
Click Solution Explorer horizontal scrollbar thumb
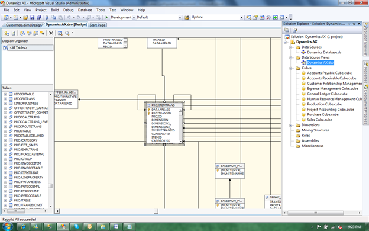click(x=315, y=213)
